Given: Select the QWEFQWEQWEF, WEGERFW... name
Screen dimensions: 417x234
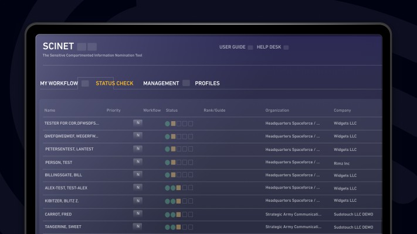Looking at the screenshot, I should [71, 136].
